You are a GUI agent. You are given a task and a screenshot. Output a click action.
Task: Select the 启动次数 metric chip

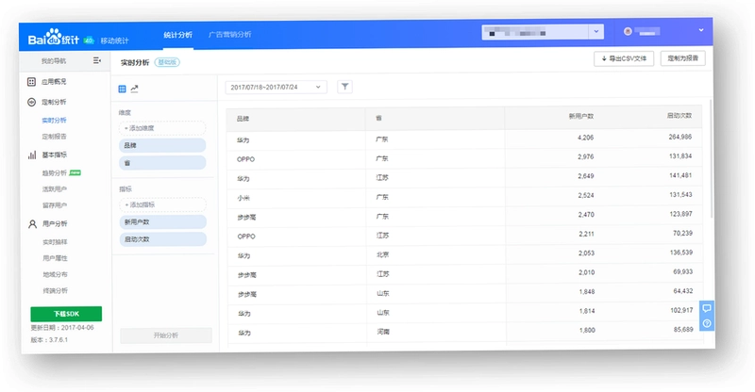(162, 239)
